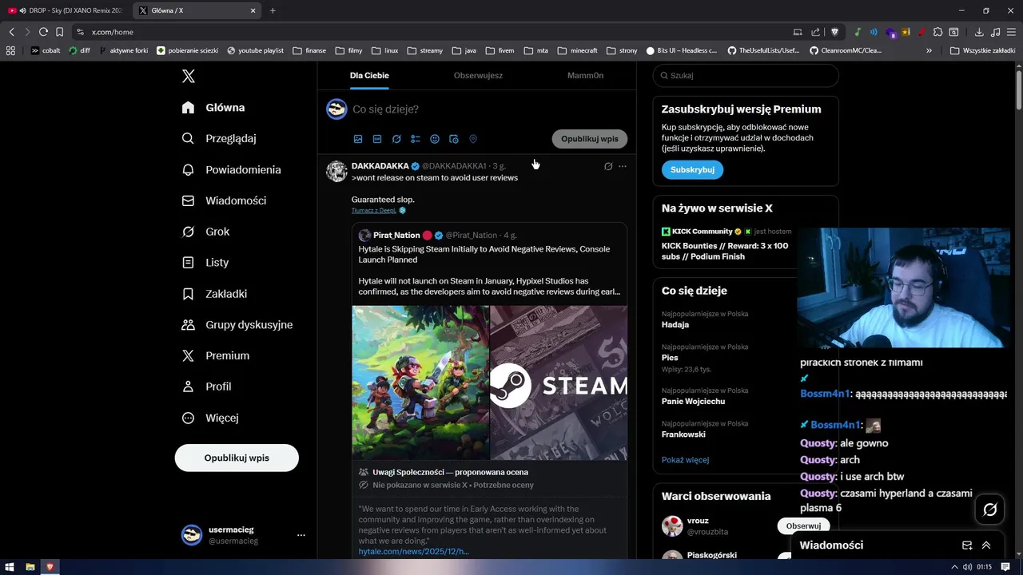Click the X logo in the sidebar
The height and width of the screenshot is (575, 1023).
click(x=189, y=77)
